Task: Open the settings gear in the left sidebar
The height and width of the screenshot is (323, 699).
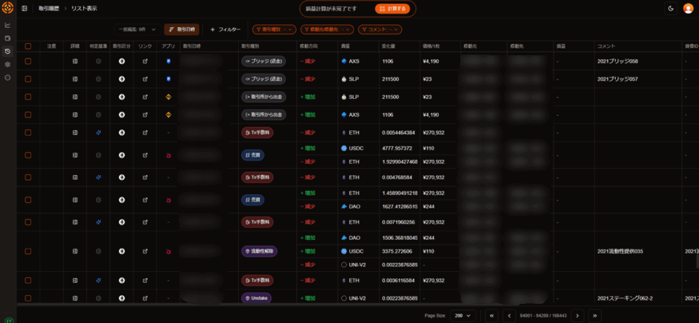Action: 8,64
